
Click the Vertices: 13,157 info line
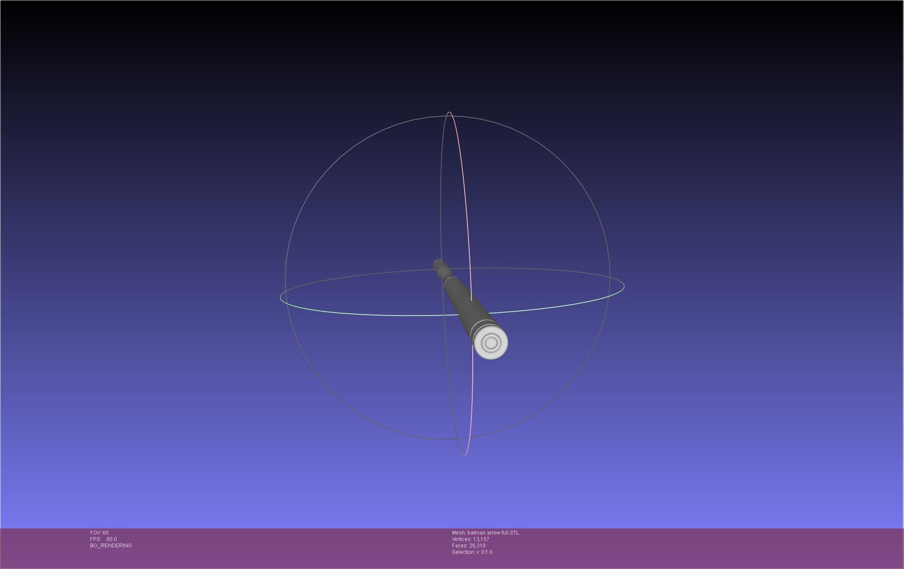470,539
